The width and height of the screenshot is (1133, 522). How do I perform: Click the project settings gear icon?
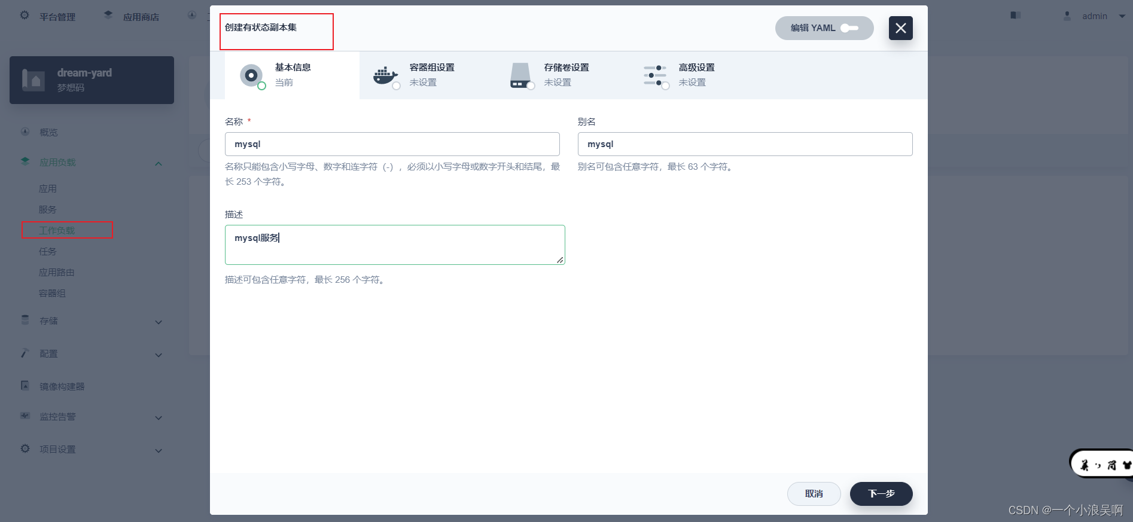[25, 448]
